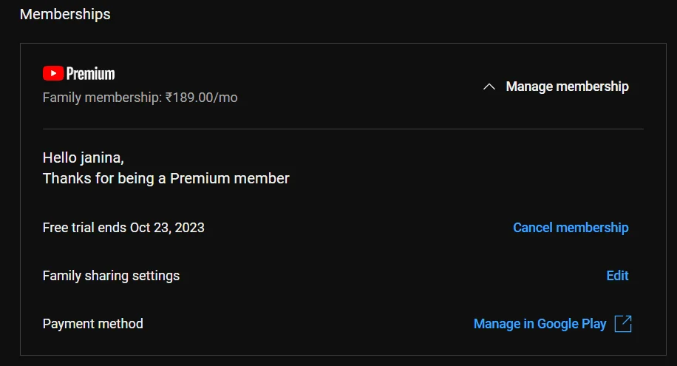Click the red YouTube play logo

pos(53,73)
